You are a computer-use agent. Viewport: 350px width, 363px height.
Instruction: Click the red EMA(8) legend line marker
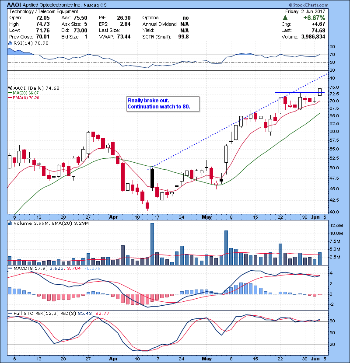(10, 98)
